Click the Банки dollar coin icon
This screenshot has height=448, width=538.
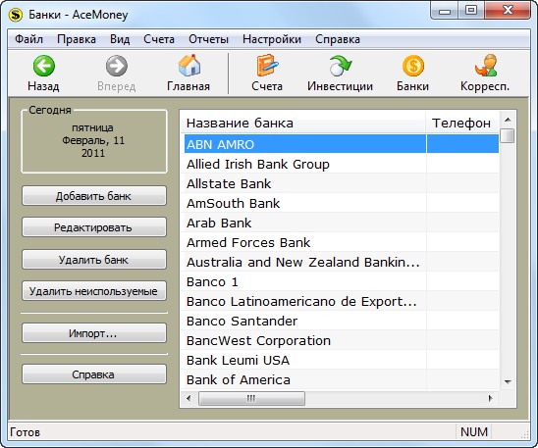(x=412, y=66)
